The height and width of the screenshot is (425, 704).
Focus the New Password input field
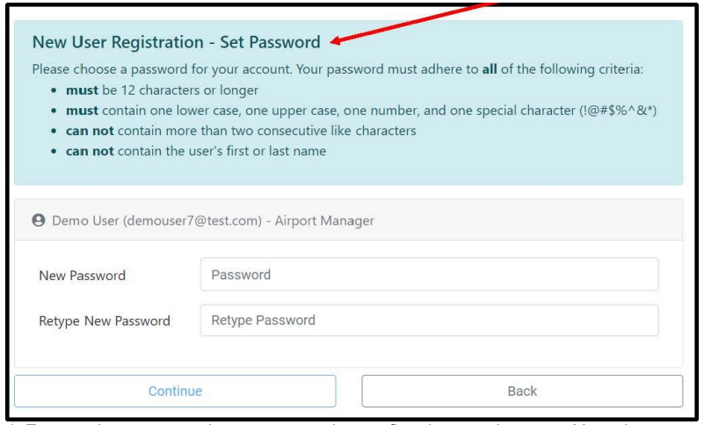[x=429, y=275]
